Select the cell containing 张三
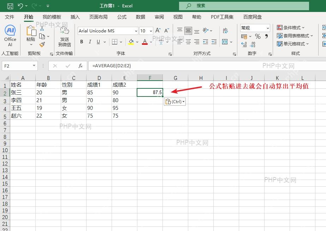 (23, 93)
